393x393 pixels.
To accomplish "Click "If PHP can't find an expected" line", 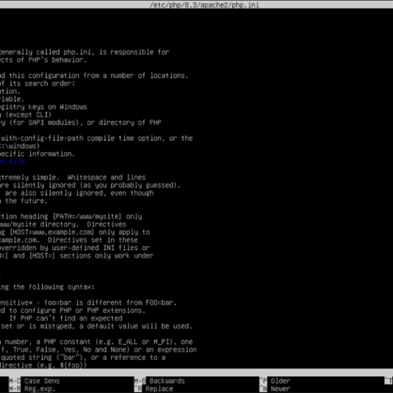I will pos(66,318).
